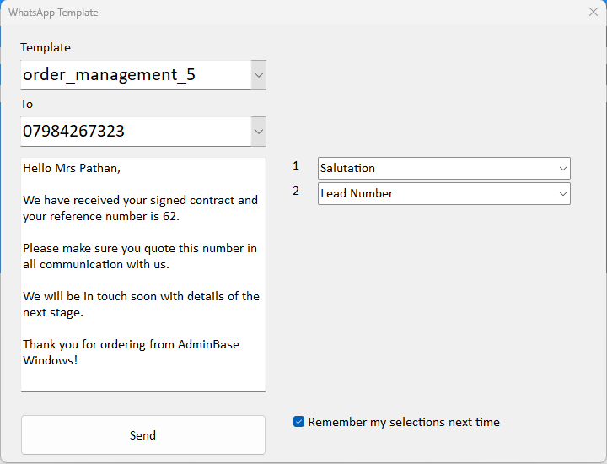Click the 07984267323 phone number field
The height and width of the screenshot is (464, 607).
click(135, 132)
